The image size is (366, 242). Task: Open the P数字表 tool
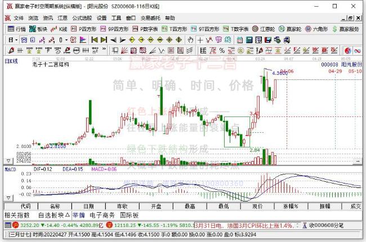point(145,29)
